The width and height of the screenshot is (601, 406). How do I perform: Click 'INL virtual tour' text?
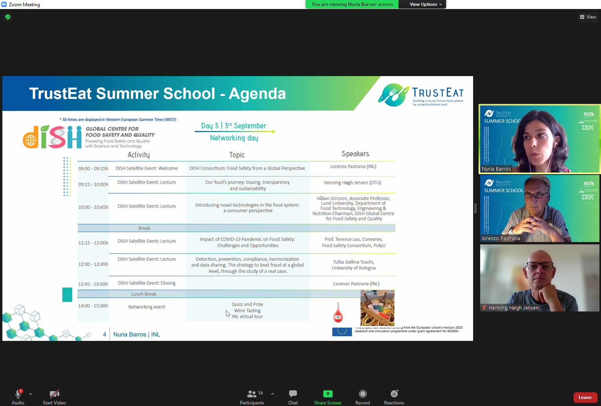coord(247,317)
